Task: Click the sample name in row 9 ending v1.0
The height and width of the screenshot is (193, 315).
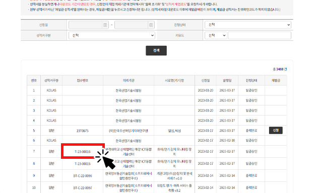Action: (174, 176)
